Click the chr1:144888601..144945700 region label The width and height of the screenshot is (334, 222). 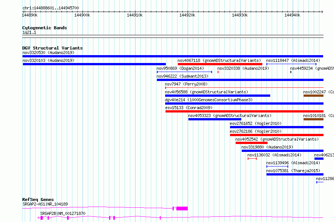pos(51,8)
